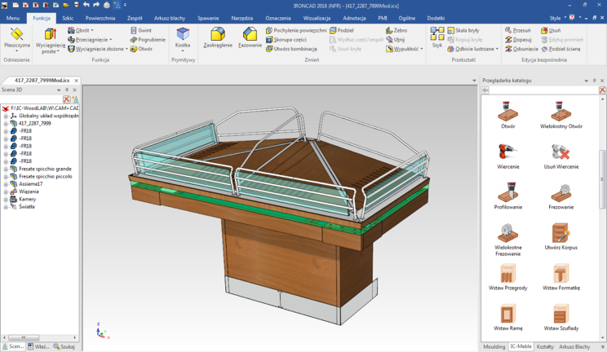Image resolution: width=607 pixels, height=352 pixels.
Task: Toggle auto-hide pin on Przeglądarka katalogu panel
Action: [594, 81]
